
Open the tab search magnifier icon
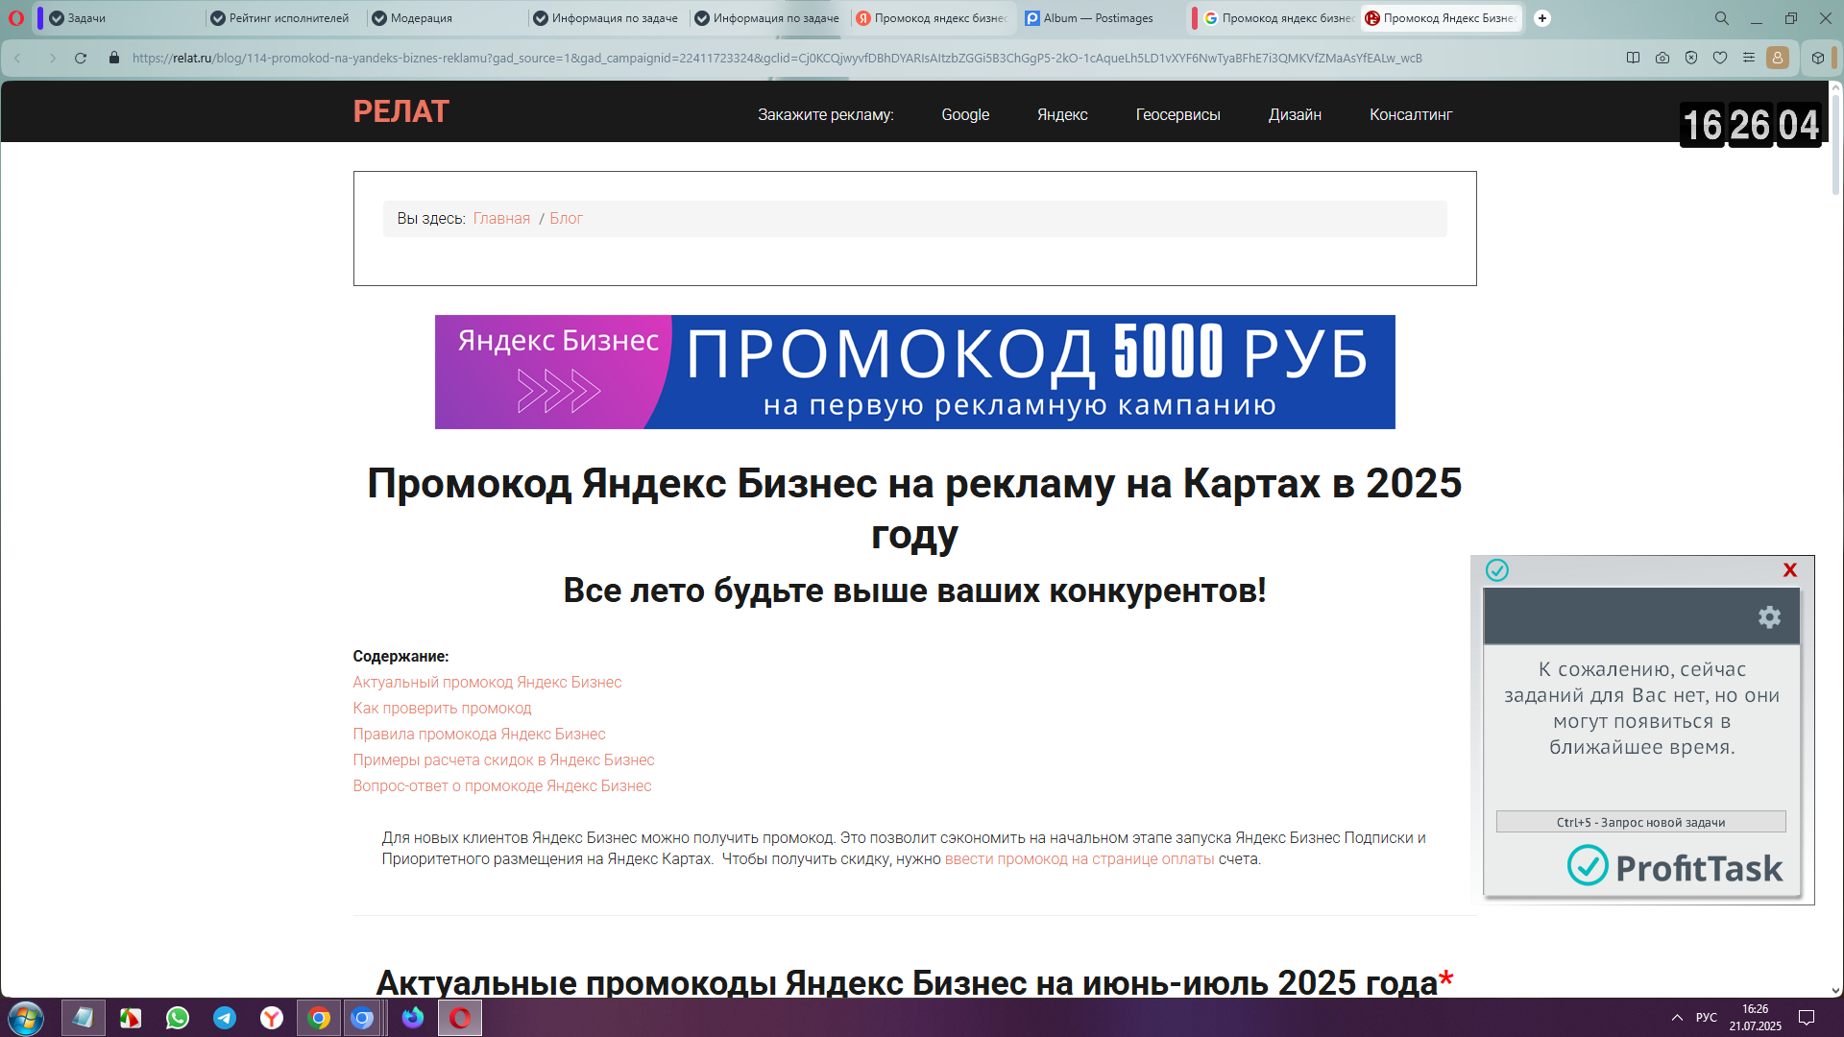pos(1722,18)
